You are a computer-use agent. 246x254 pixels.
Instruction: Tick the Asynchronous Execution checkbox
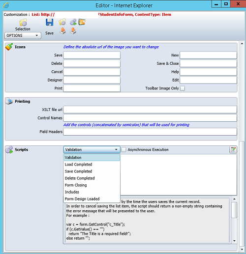pos(124,149)
